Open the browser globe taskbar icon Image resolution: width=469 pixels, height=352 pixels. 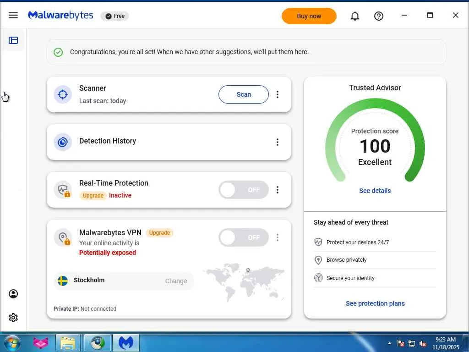[98, 343]
